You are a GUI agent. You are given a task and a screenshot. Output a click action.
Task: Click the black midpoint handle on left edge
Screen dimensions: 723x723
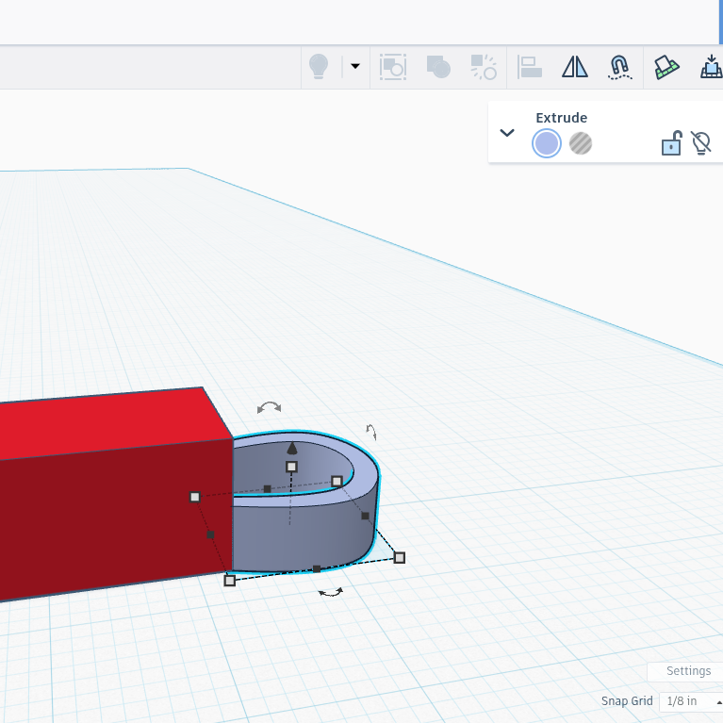pyautogui.click(x=210, y=534)
